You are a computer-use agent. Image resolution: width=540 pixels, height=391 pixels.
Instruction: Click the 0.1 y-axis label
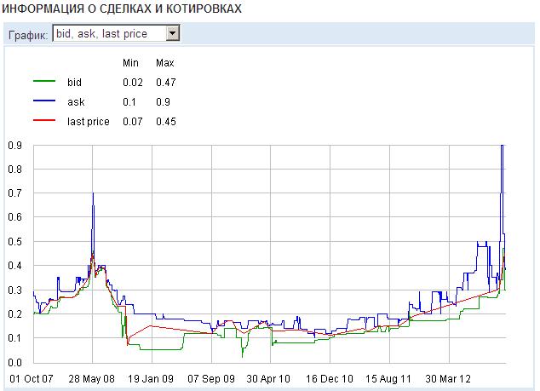(14, 338)
